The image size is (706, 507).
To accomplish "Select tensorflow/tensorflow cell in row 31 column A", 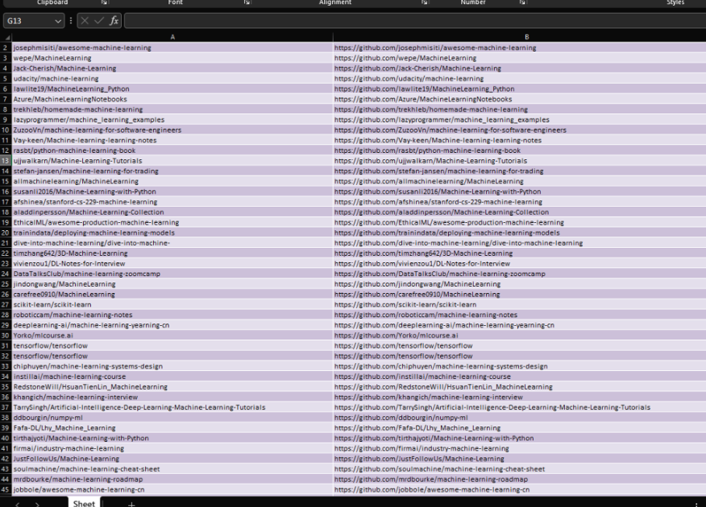I will [x=172, y=345].
